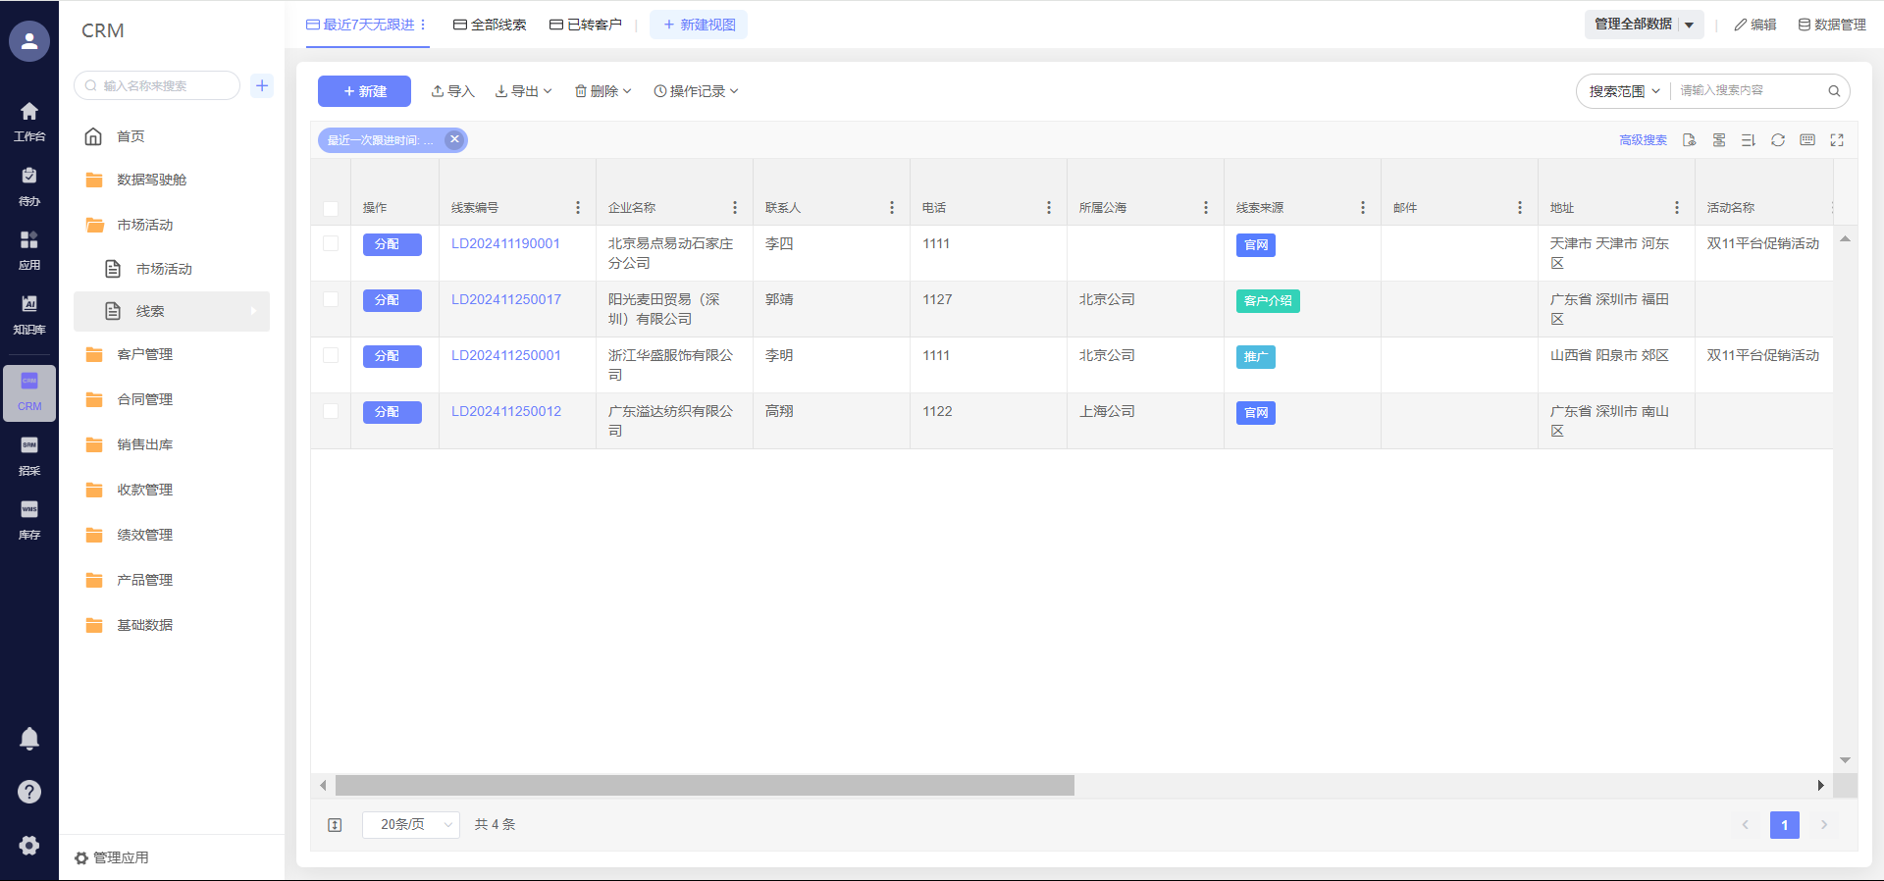Switch to the 全部线索 view tab
Screen dimensions: 1884x881
tap(490, 25)
